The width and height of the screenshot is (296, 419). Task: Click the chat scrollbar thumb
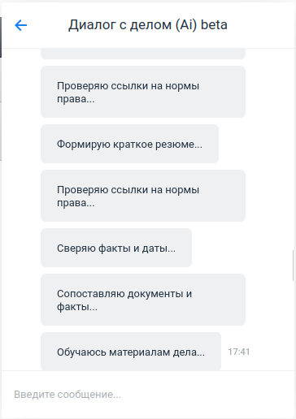pyautogui.click(x=293, y=266)
